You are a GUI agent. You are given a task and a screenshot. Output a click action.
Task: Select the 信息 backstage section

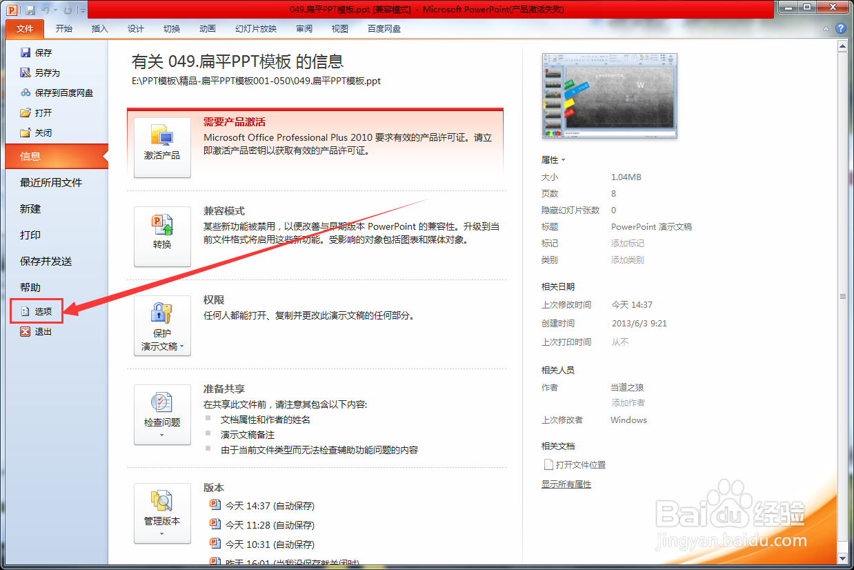click(x=57, y=156)
